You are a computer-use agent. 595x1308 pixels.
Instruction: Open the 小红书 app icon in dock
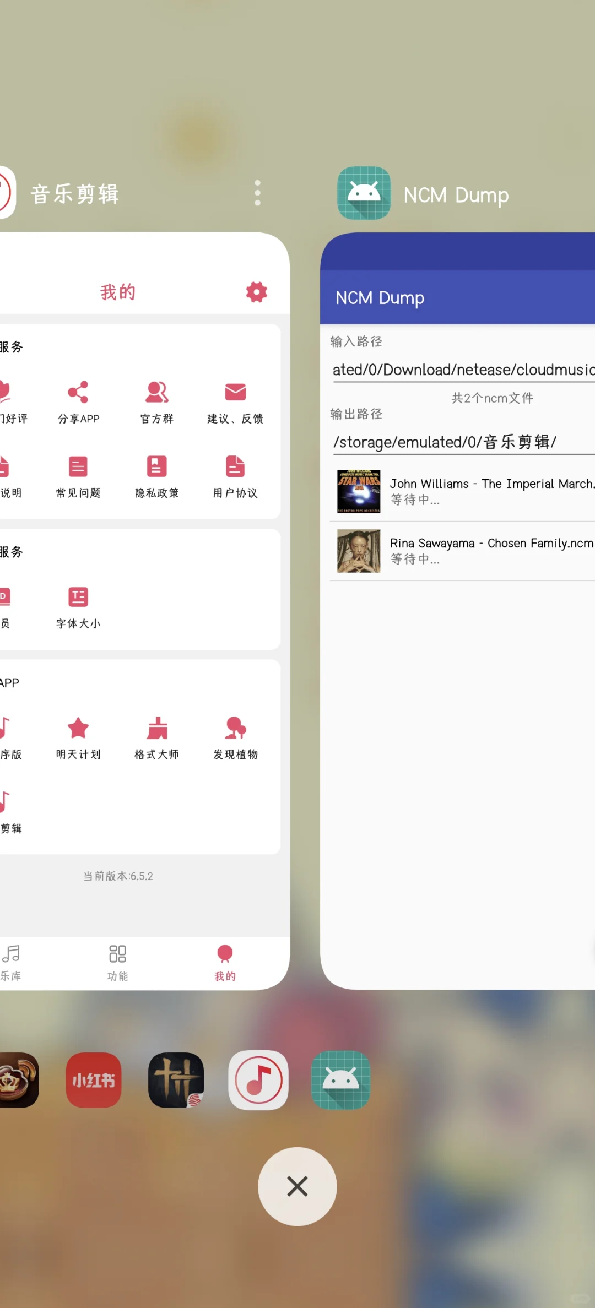tap(94, 1080)
